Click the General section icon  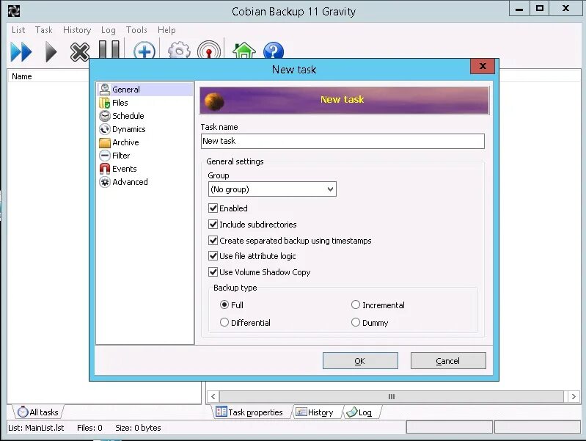click(105, 90)
